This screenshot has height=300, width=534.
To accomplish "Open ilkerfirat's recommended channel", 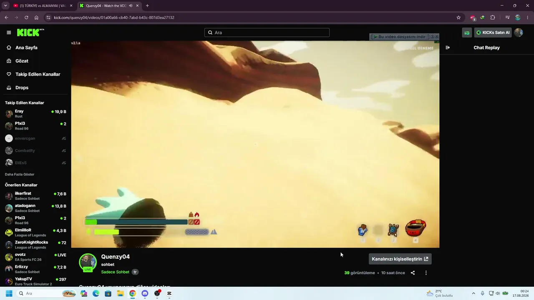I will click(x=35, y=196).
